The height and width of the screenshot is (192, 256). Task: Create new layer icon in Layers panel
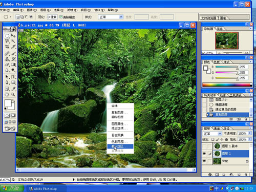[x=239, y=175]
